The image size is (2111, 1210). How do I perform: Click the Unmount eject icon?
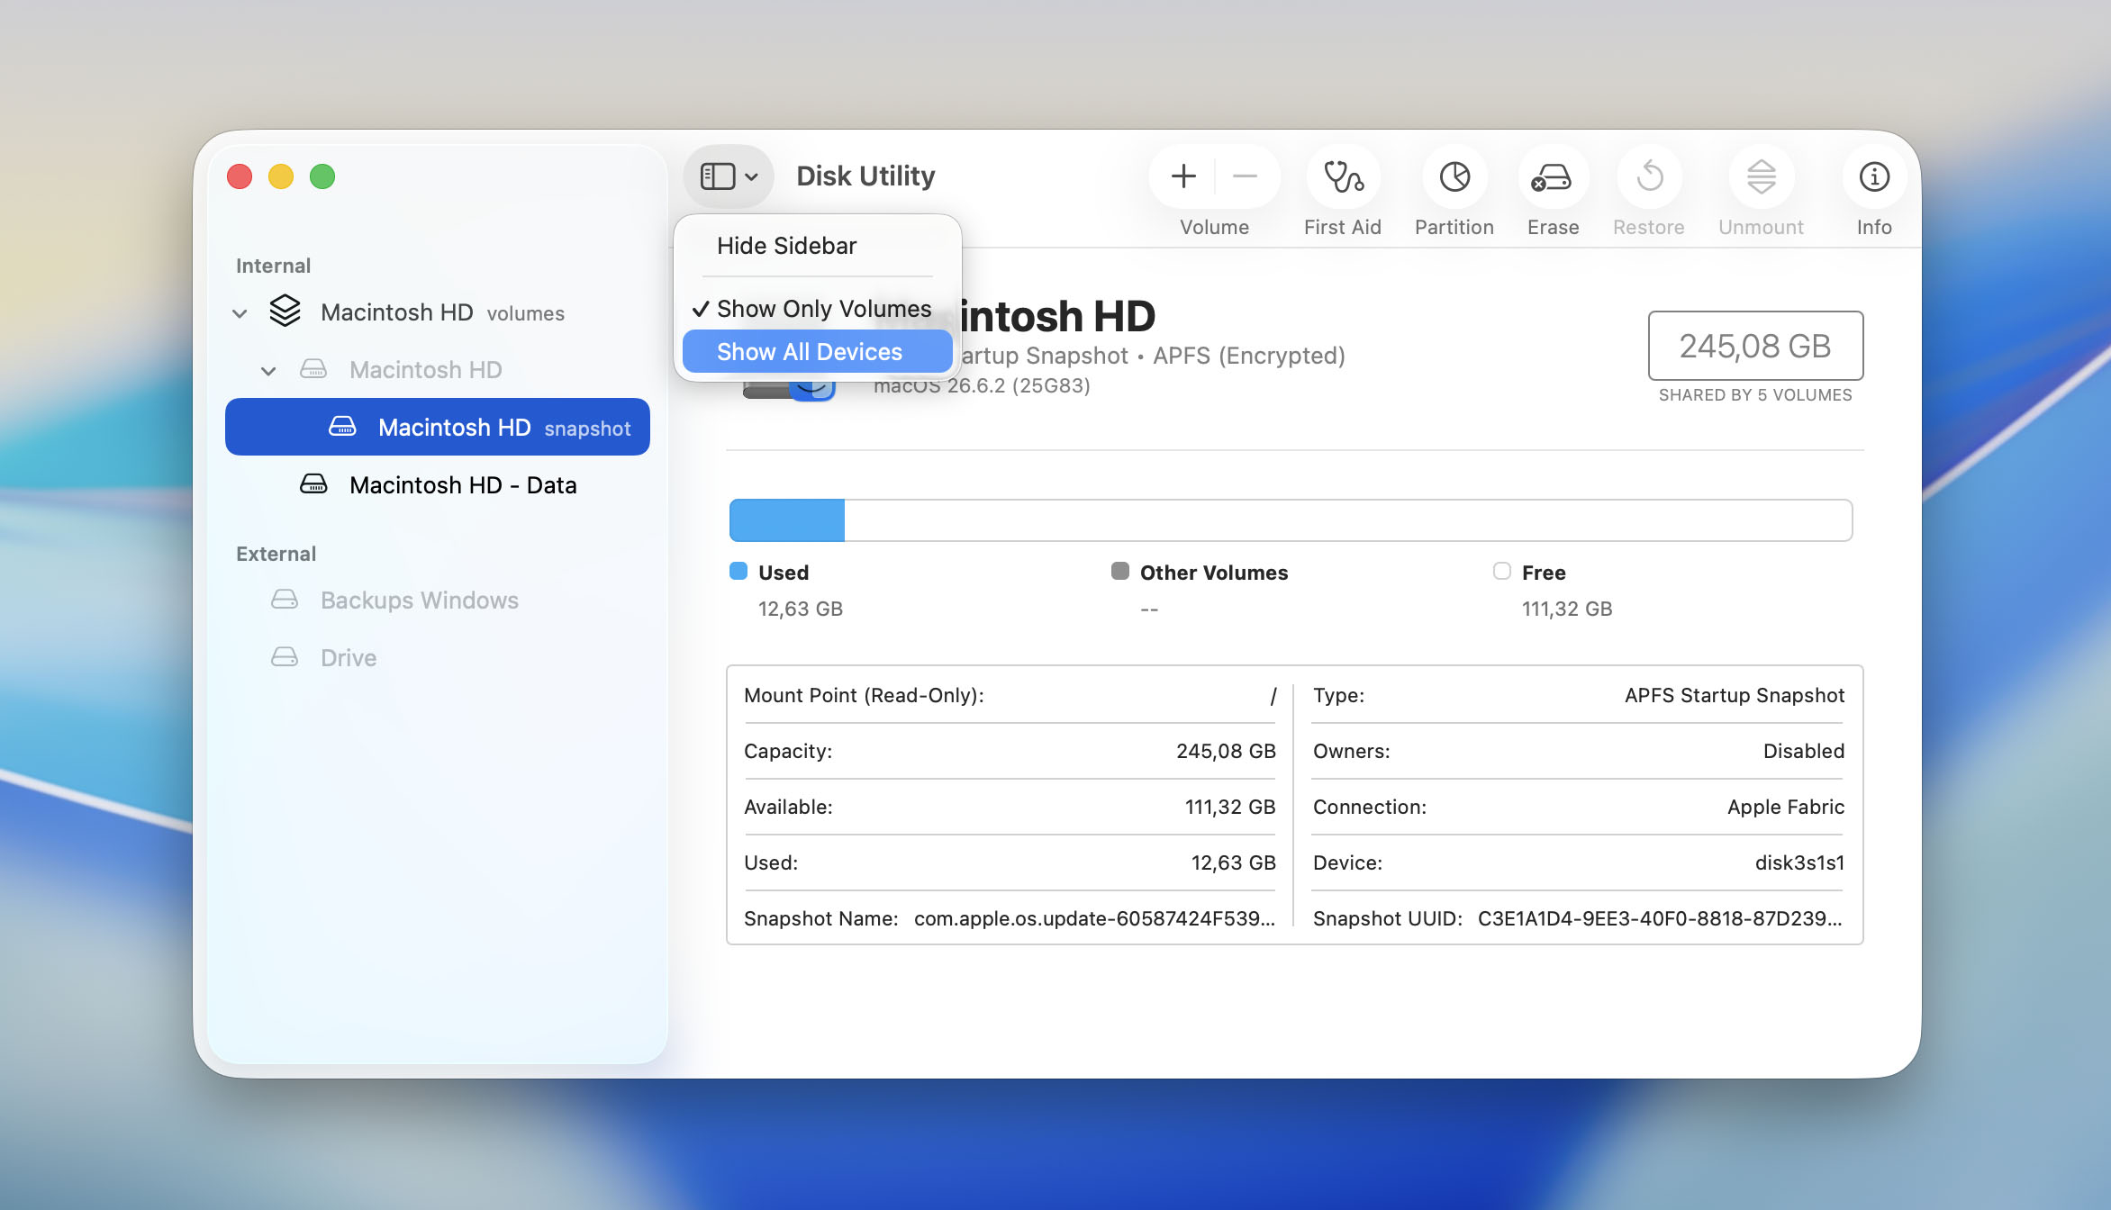click(x=1761, y=176)
